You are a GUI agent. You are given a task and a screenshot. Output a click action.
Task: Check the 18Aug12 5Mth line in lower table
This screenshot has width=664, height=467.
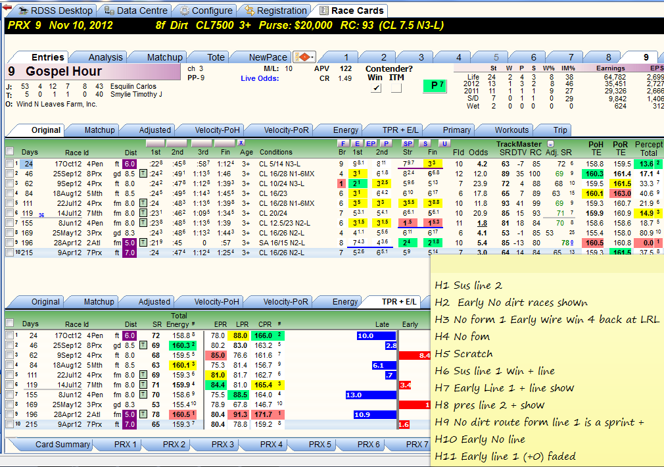click(x=10, y=365)
